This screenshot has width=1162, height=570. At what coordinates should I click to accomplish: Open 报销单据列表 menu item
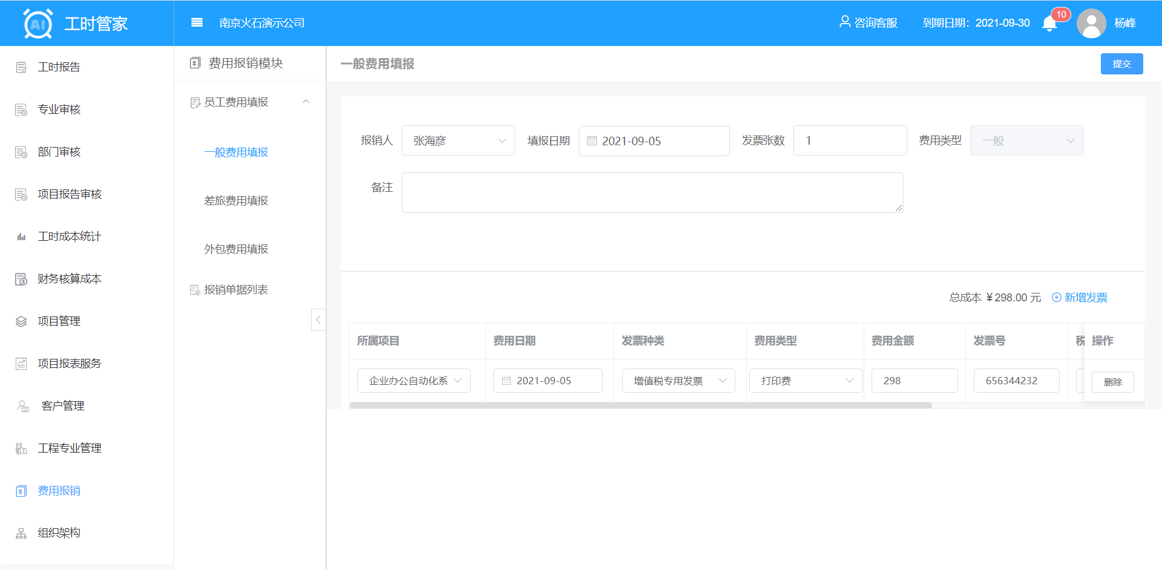tap(236, 290)
